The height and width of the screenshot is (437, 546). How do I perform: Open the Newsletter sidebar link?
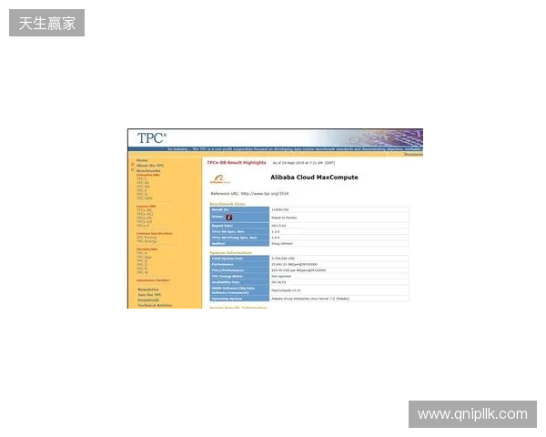tap(148, 290)
